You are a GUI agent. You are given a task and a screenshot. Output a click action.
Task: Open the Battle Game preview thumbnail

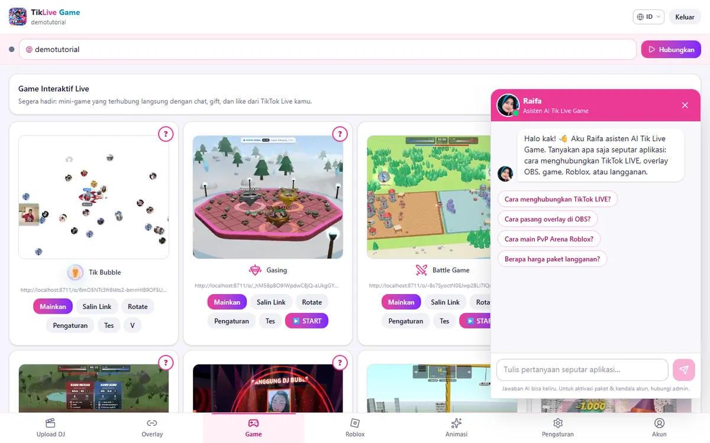(430, 197)
